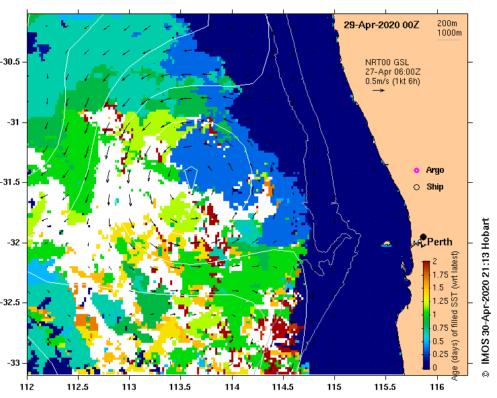The width and height of the screenshot is (497, 398).
Task: Click the 1000m depth contour label
Action: click(x=449, y=33)
